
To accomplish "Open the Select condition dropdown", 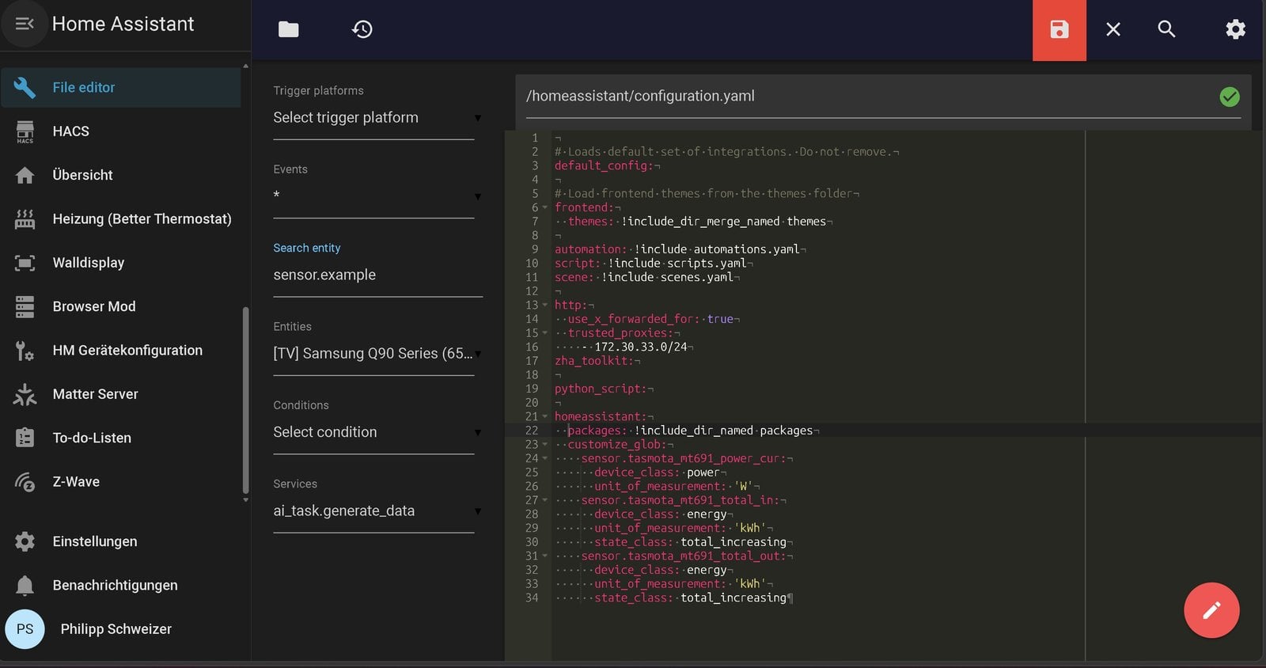I will point(373,432).
